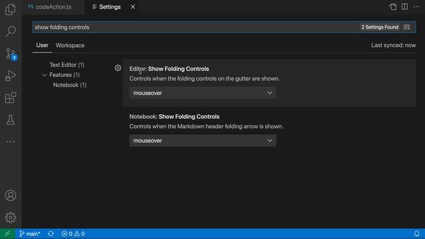Open notifications bell in status bar
The width and height of the screenshot is (425, 239).
click(416, 233)
